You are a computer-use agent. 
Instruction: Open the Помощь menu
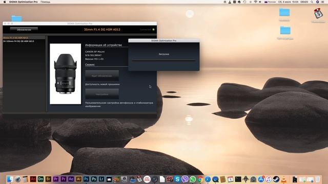coord(45,2)
